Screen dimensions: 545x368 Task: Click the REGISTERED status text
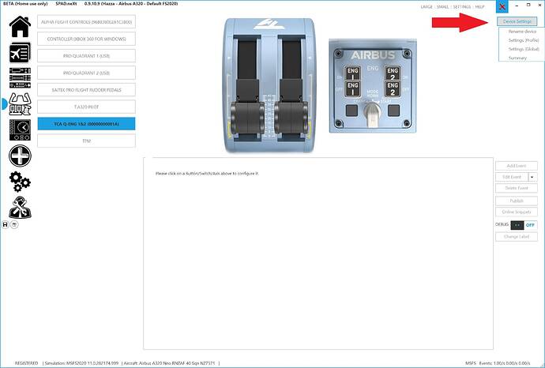click(x=26, y=363)
